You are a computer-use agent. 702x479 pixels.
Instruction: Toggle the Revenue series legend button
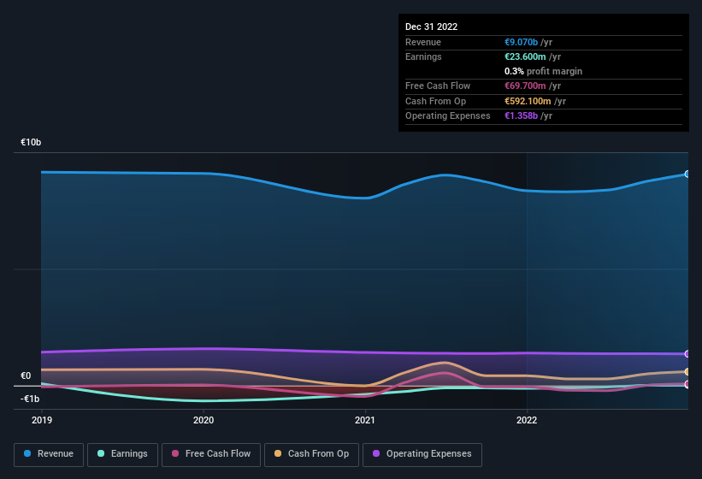49,454
